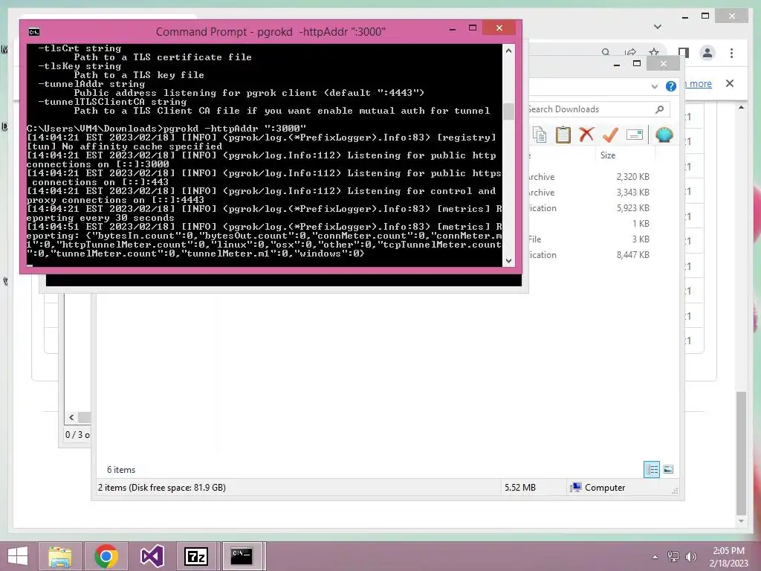This screenshot has height=571, width=761.
Task: Open 7-Zip from the taskbar
Action: [x=196, y=556]
